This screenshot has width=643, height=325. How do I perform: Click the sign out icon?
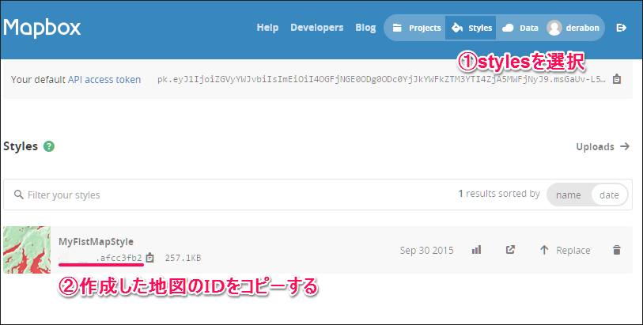(x=622, y=28)
